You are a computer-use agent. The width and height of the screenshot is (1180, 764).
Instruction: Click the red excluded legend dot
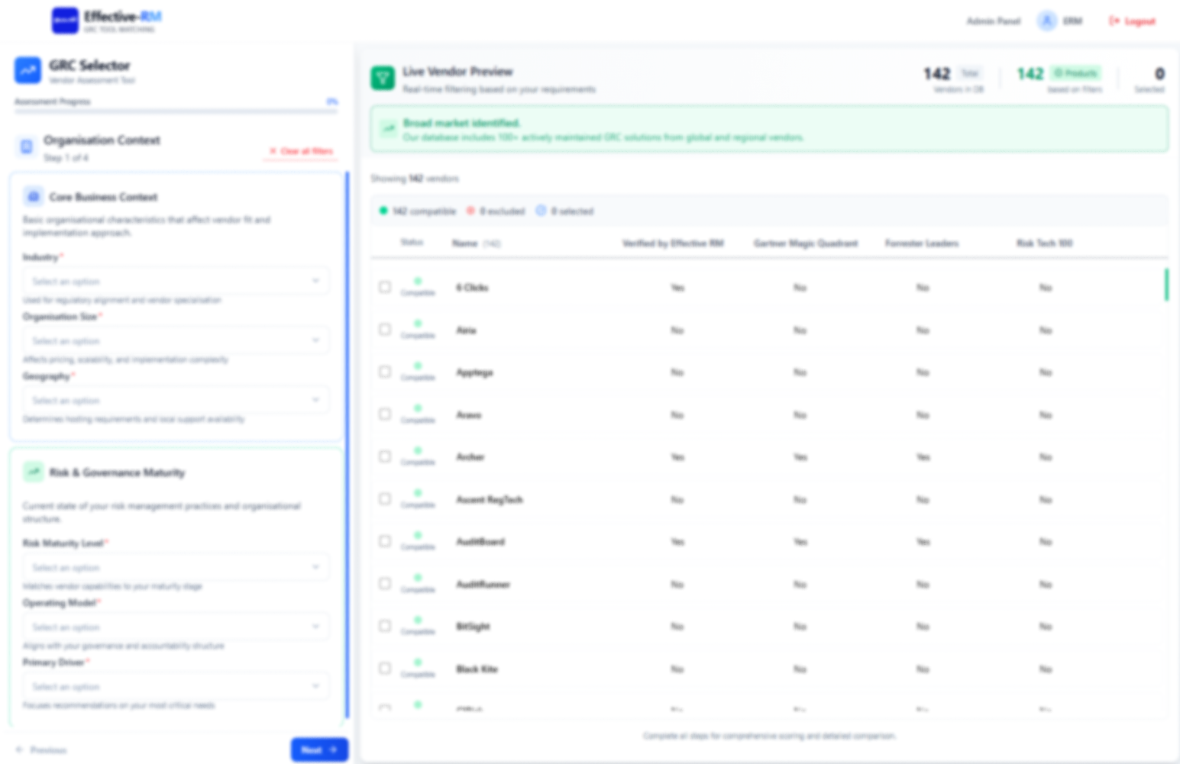[x=470, y=211]
